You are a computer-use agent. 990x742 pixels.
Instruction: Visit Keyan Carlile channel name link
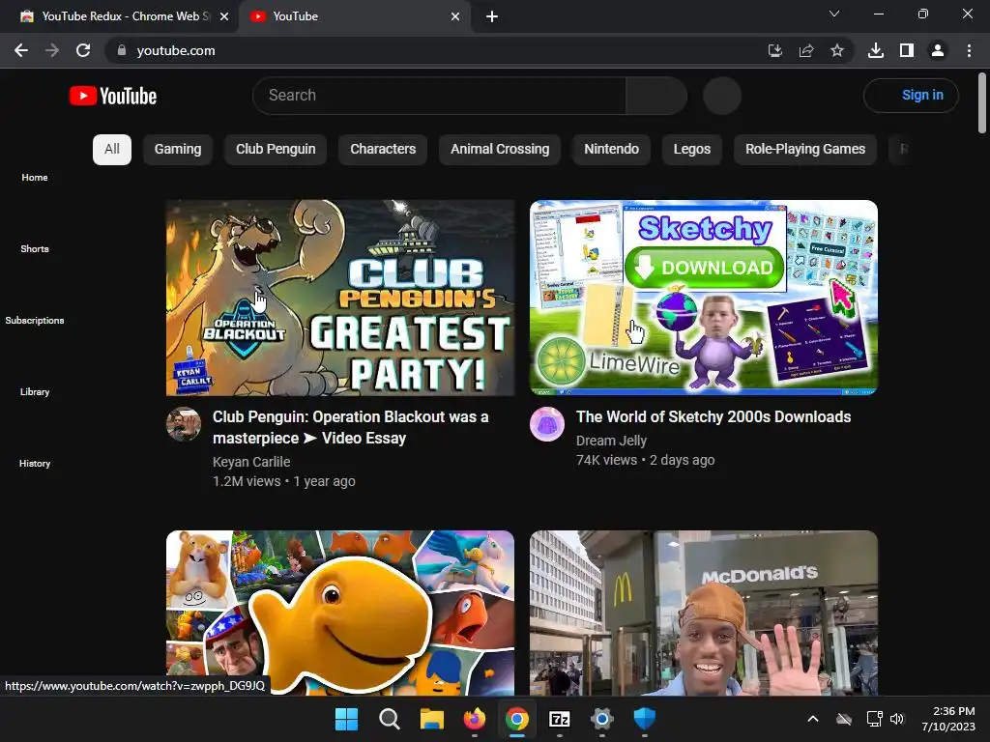pos(251,462)
